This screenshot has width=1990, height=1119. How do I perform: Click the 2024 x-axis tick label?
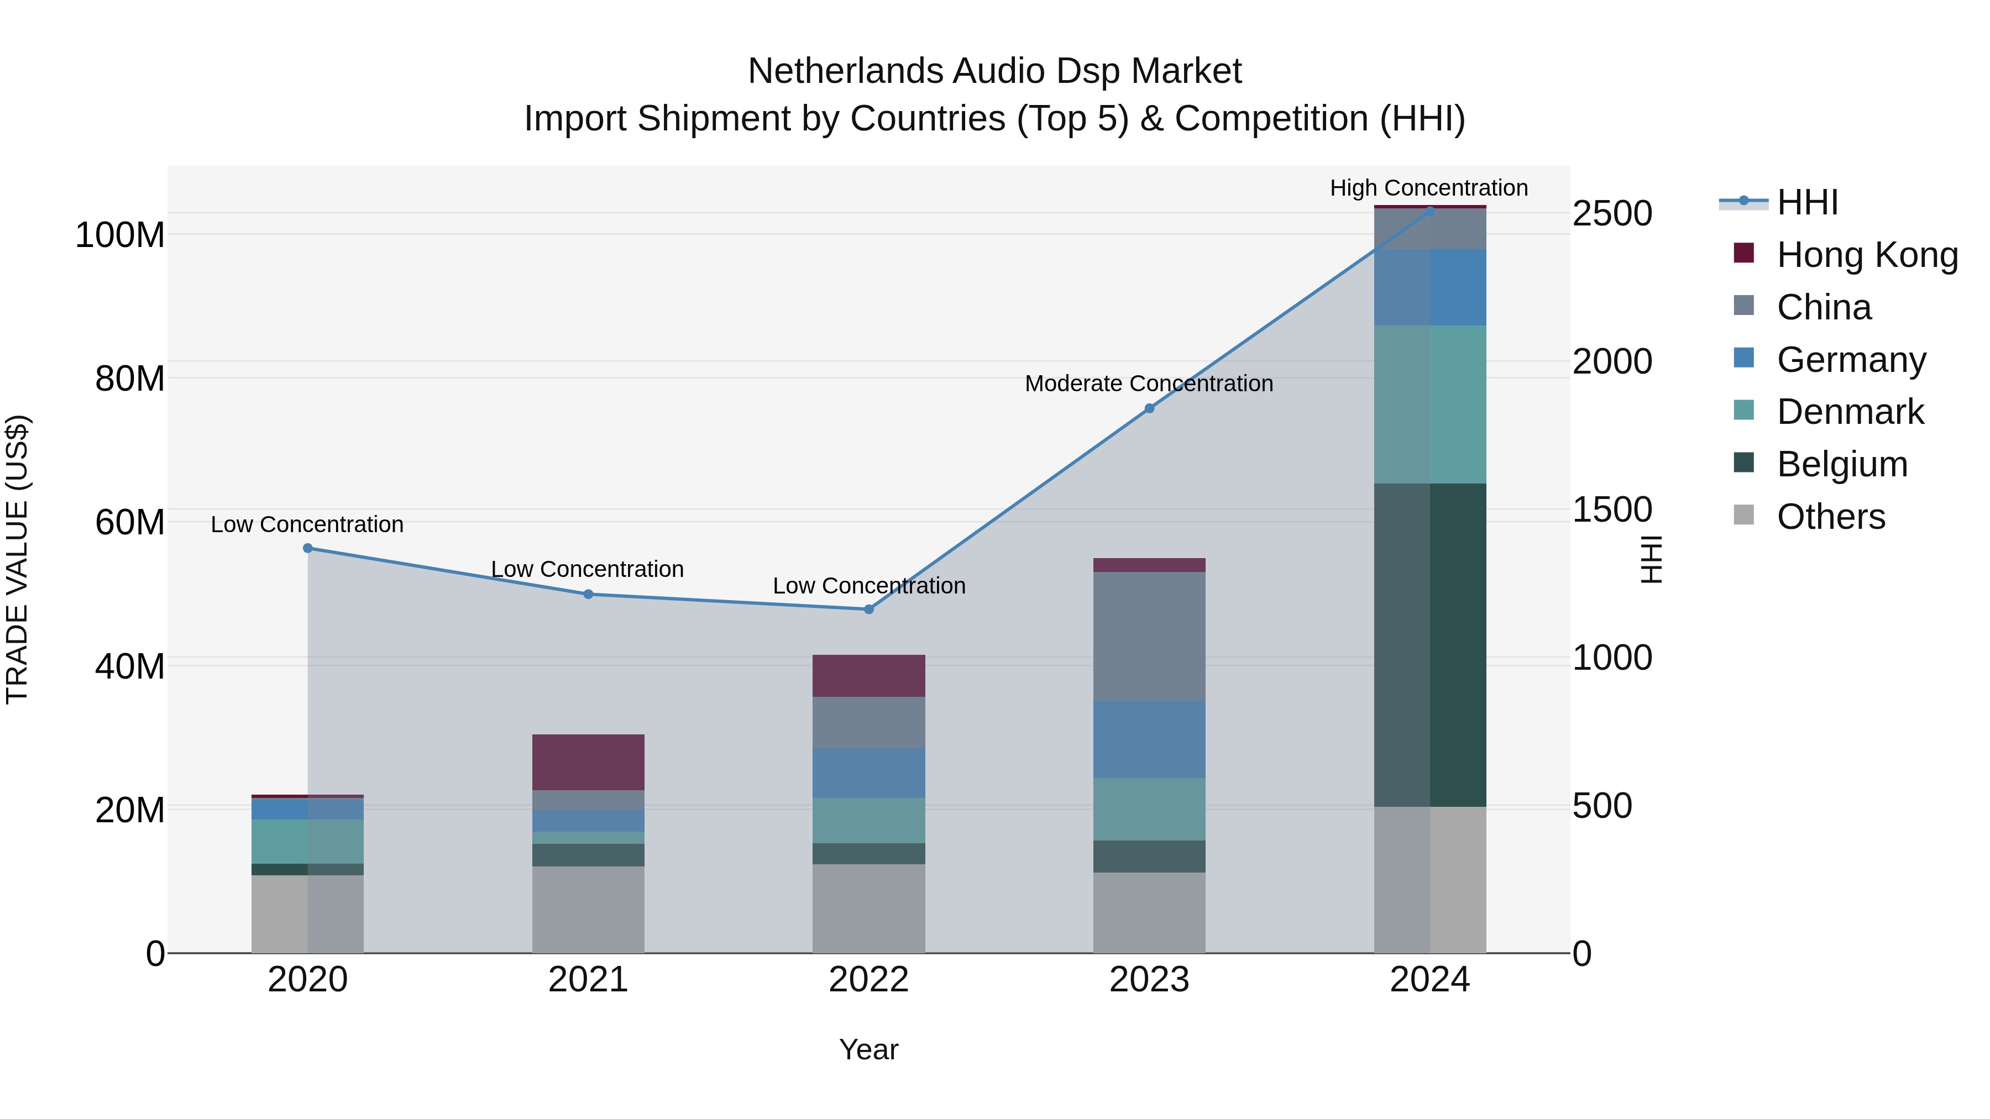point(1430,980)
